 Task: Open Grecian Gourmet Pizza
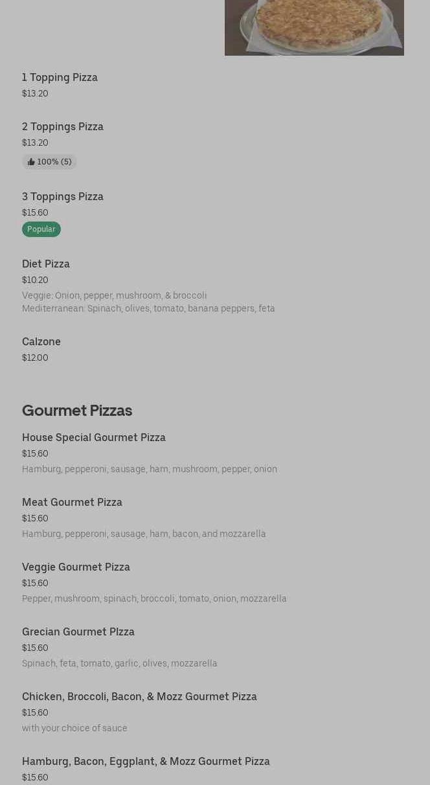[x=78, y=632]
